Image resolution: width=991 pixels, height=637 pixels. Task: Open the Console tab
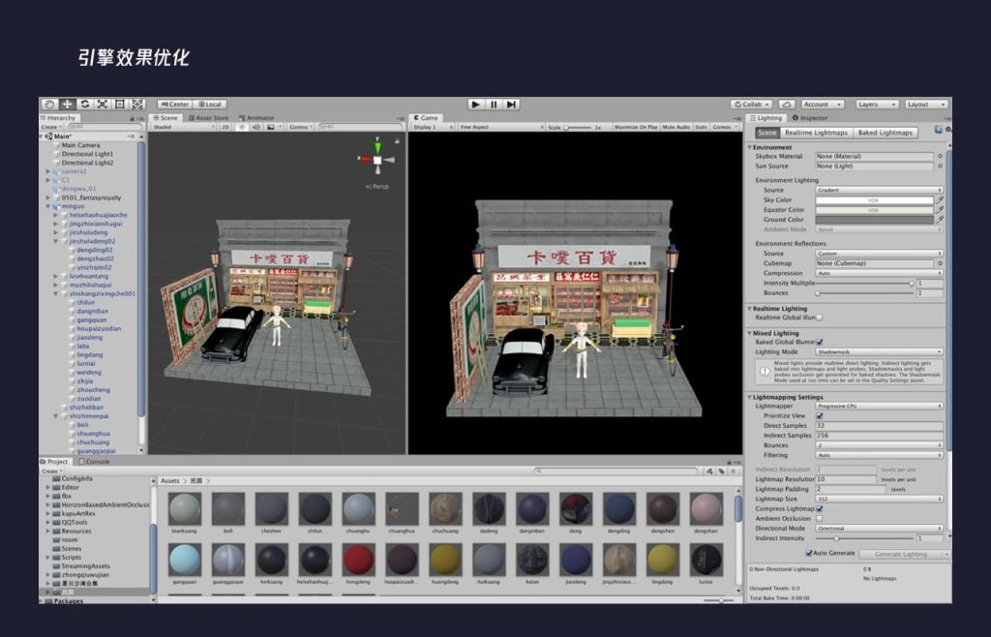coord(95,462)
